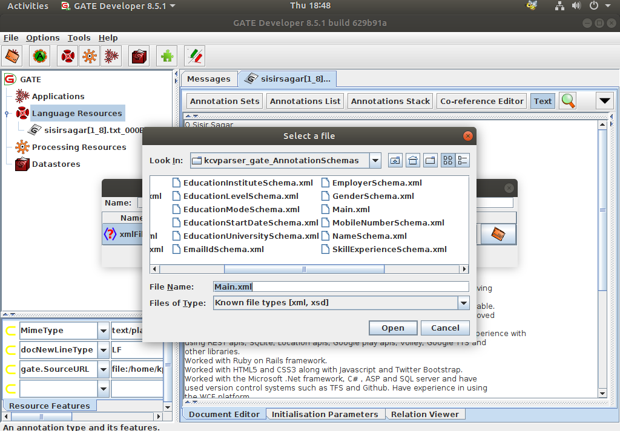Enable the Text view toggle button
The height and width of the screenshot is (431, 620).
point(542,101)
